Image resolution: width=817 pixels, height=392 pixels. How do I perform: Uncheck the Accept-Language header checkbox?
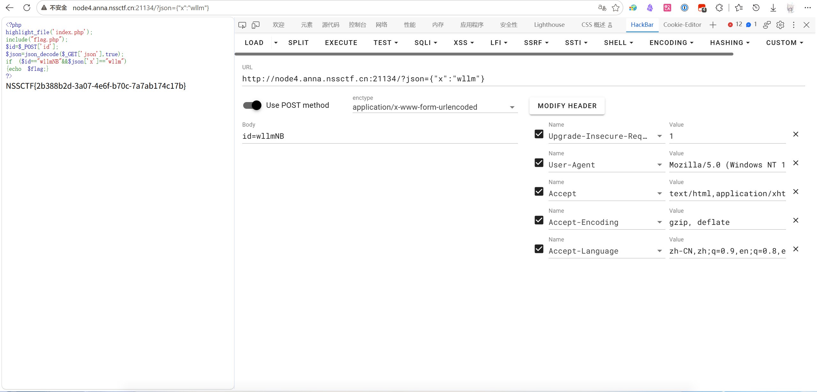539,249
